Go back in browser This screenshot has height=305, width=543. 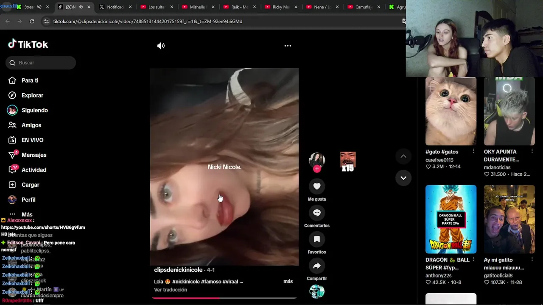pyautogui.click(x=8, y=21)
